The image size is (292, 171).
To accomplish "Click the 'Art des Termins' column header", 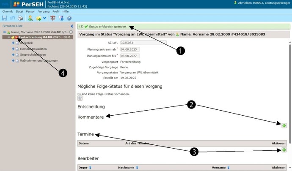I will point(138,143).
